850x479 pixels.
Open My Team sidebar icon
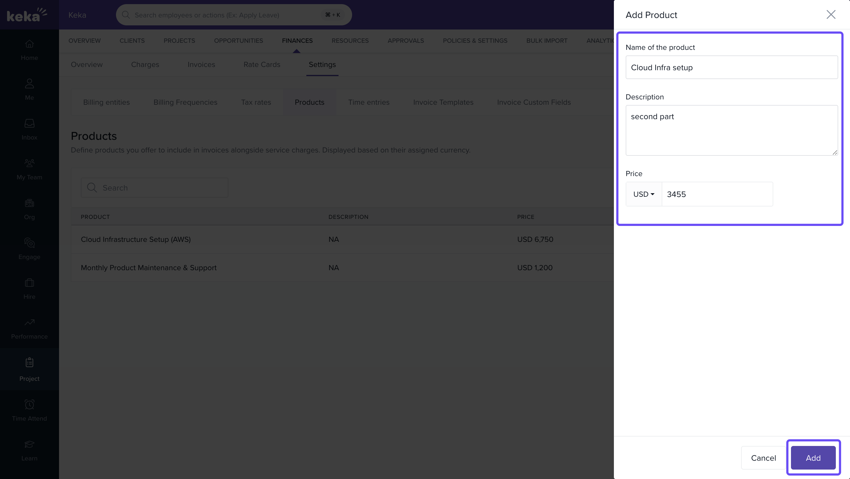click(x=30, y=163)
